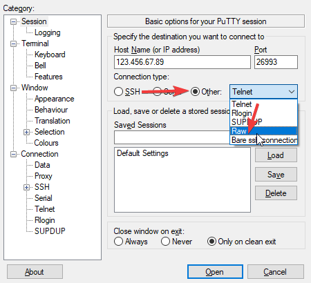The image size is (311, 283).
Task: Click the Host Name input field
Action: point(182,62)
